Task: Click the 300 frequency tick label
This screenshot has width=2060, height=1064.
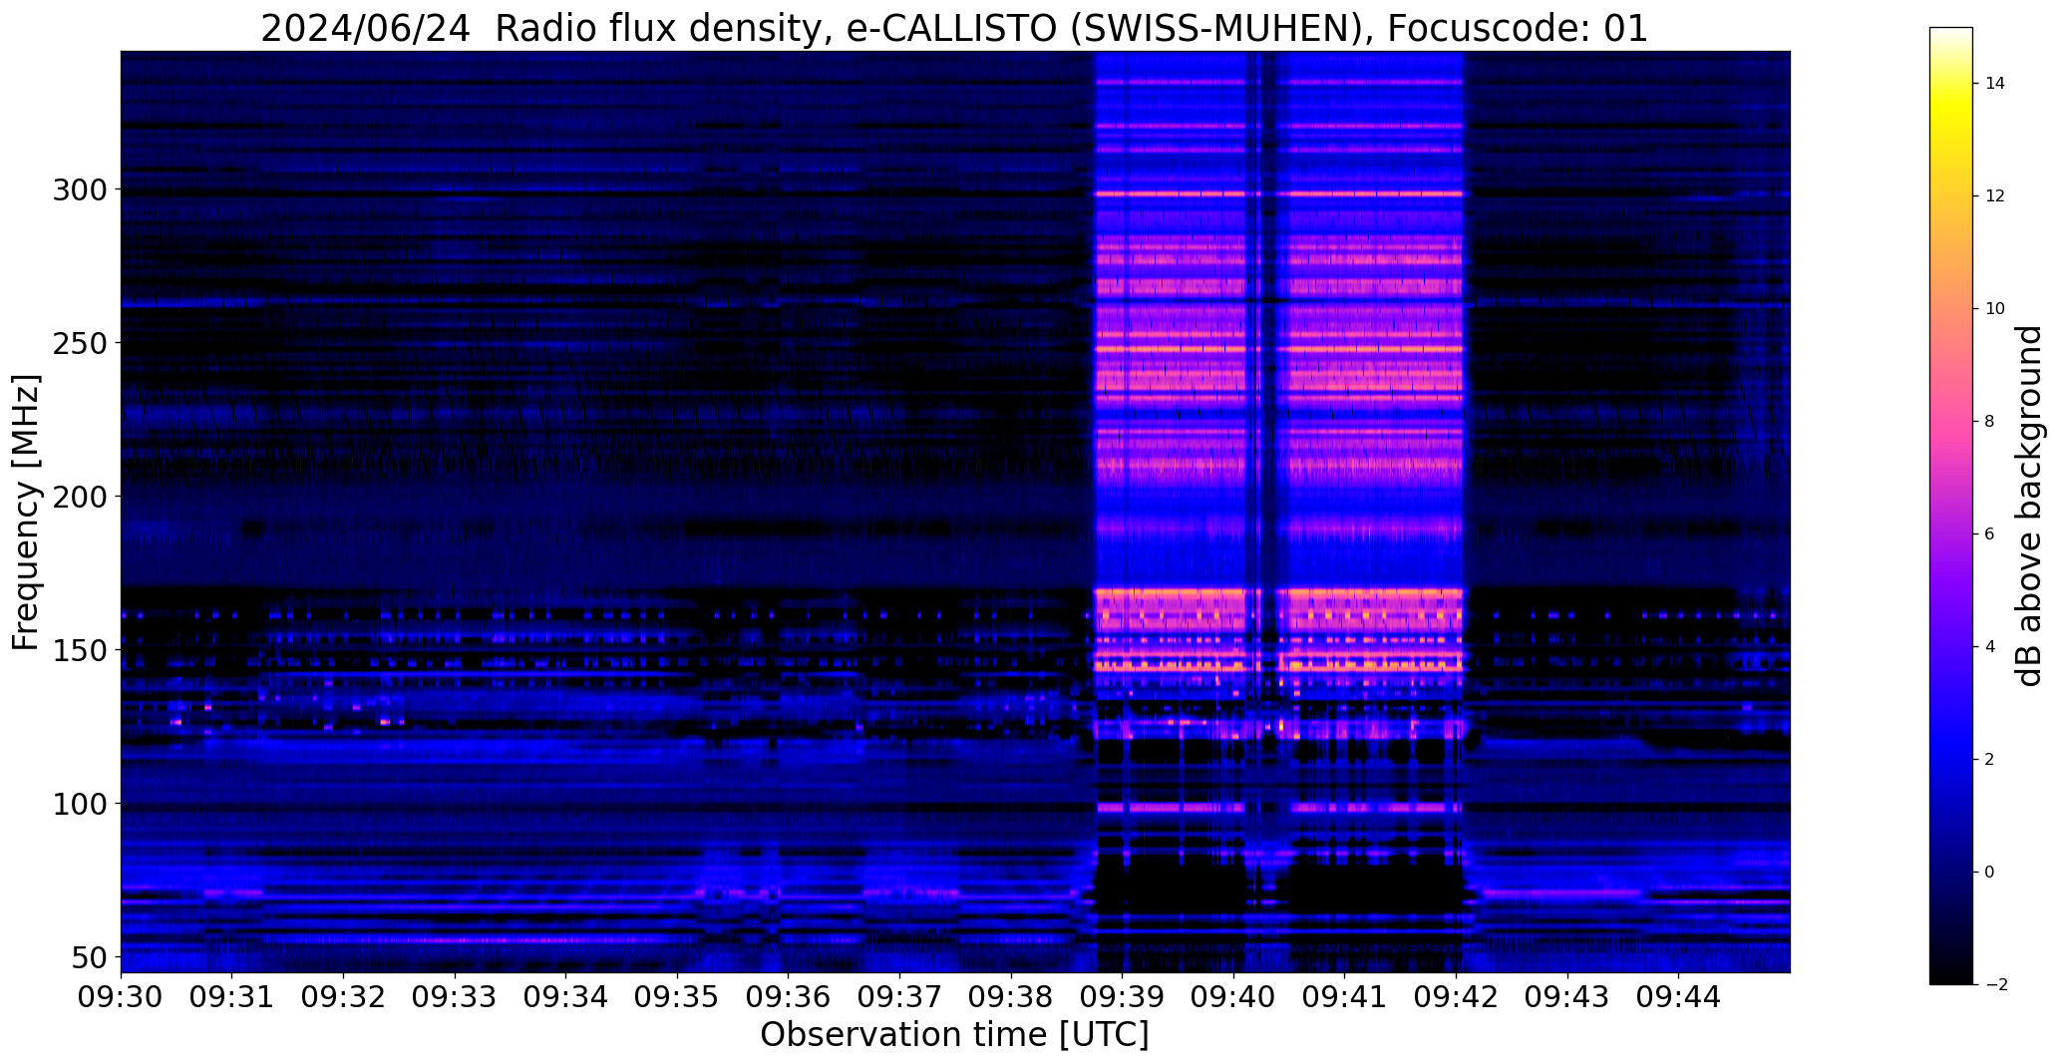Action: [81, 189]
